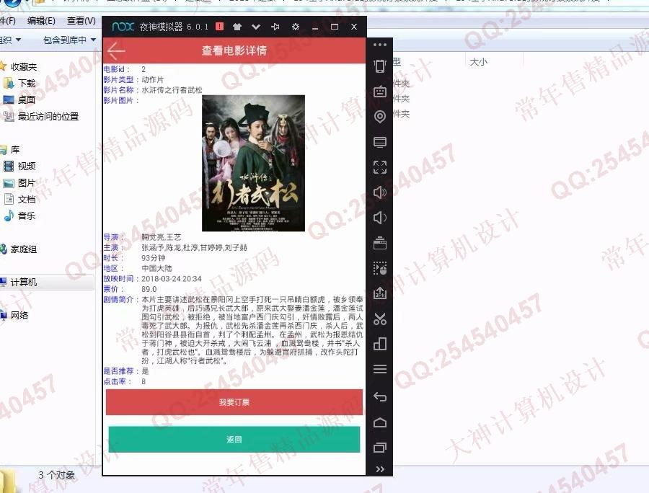Open Explorer 编辑(E) menu
This screenshot has width=649, height=493.
[x=41, y=21]
